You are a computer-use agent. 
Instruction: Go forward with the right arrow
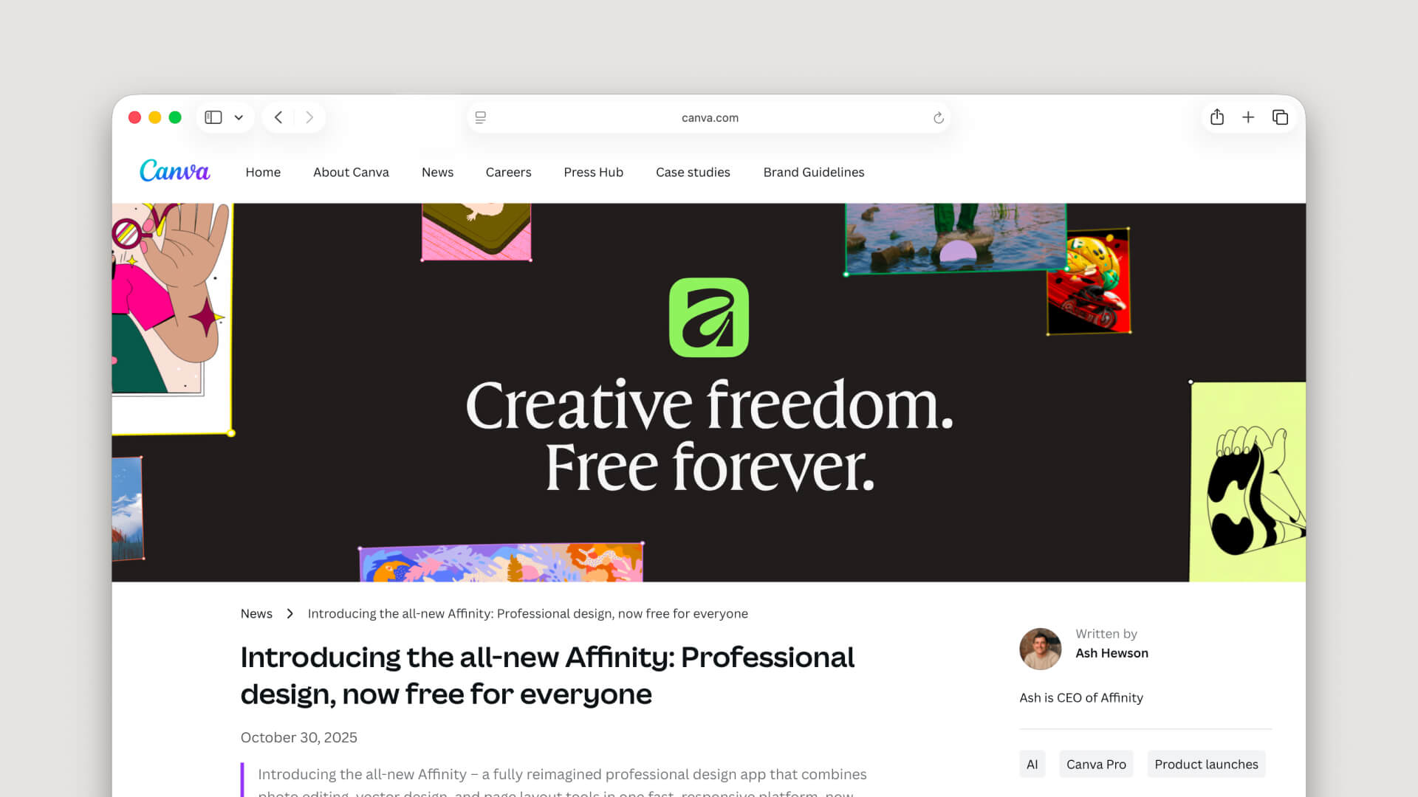(x=309, y=117)
